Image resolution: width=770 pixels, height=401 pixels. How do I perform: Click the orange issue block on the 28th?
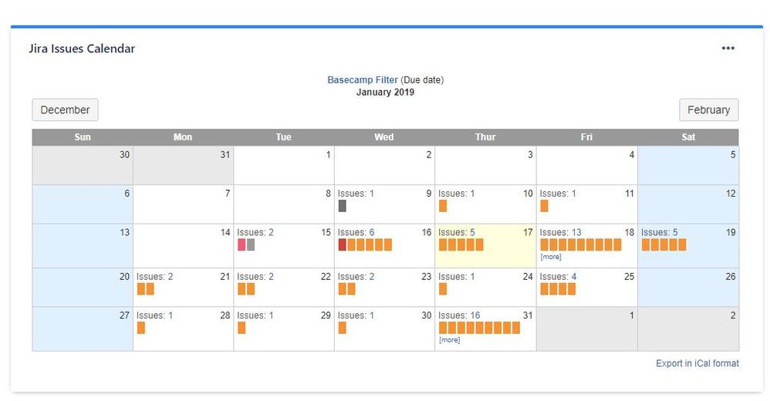(x=141, y=328)
